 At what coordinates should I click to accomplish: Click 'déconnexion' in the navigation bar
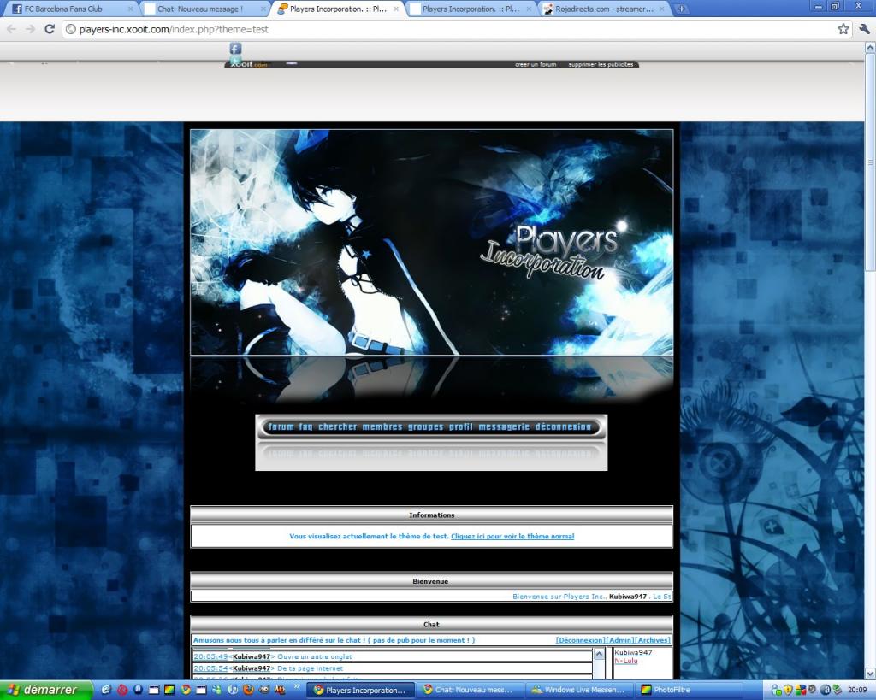click(563, 427)
